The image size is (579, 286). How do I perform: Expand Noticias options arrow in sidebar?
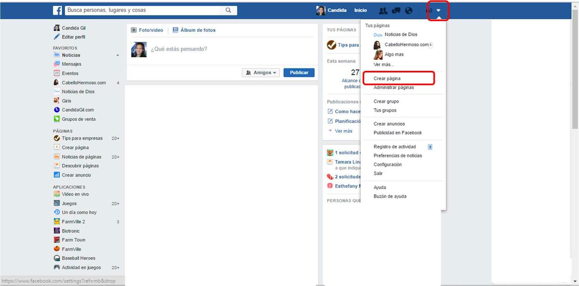point(117,55)
